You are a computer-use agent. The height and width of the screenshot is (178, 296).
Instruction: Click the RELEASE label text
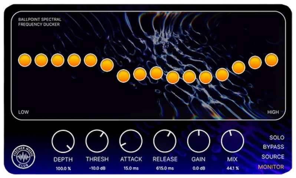click(x=165, y=159)
